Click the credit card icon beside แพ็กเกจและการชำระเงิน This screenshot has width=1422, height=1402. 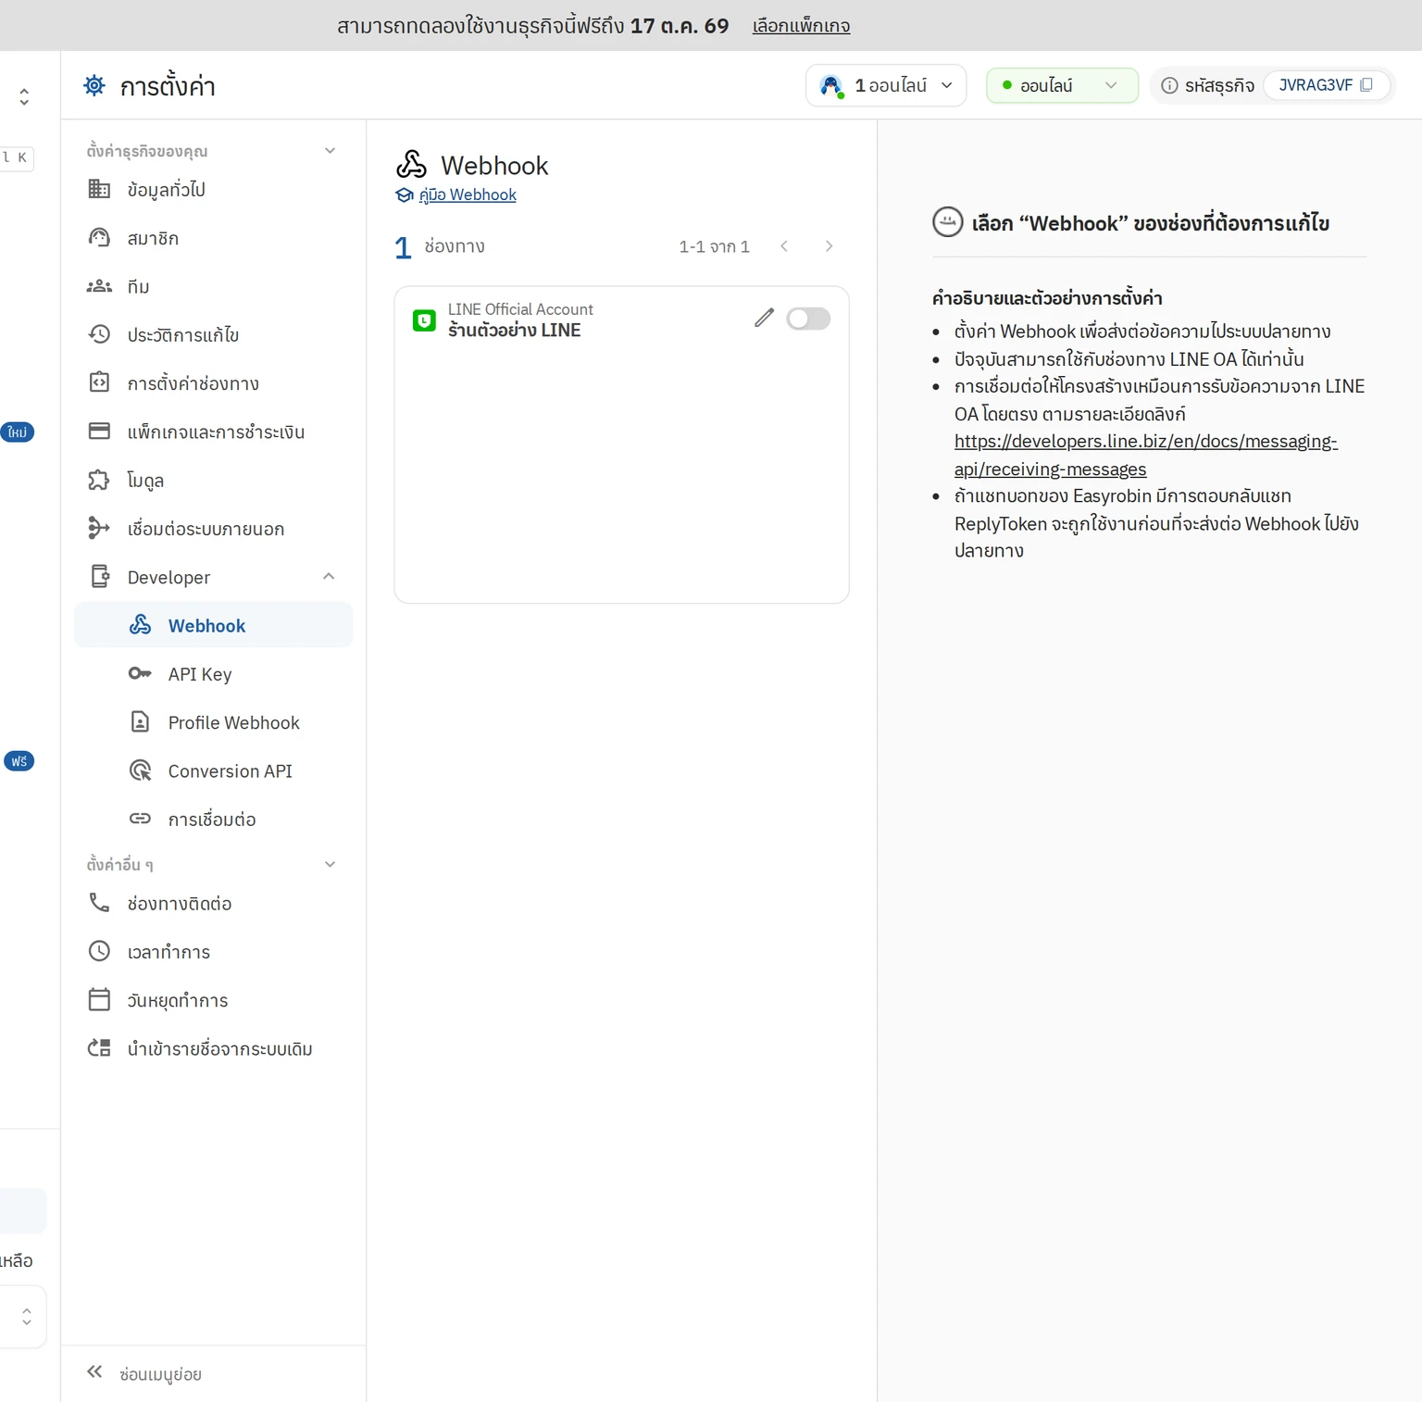tap(99, 432)
